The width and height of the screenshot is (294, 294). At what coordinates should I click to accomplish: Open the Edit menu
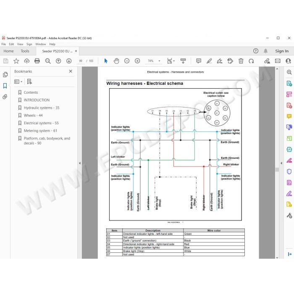coord(11,44)
